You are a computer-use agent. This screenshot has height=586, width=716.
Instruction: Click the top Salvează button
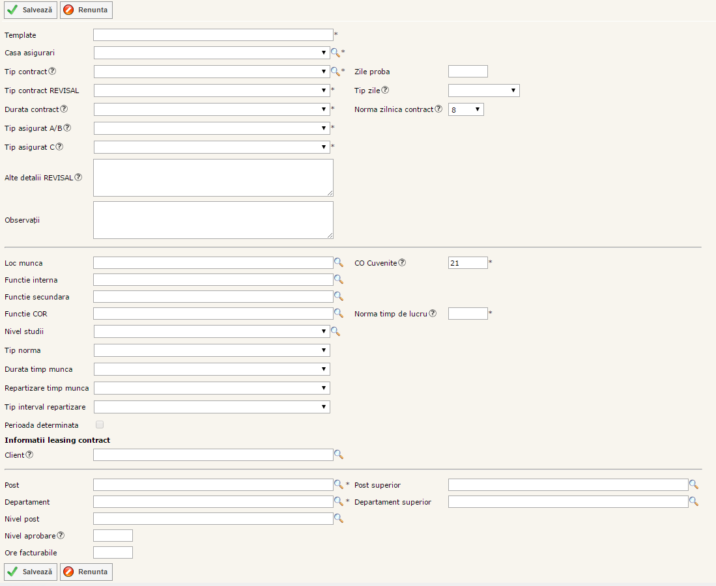pos(31,10)
